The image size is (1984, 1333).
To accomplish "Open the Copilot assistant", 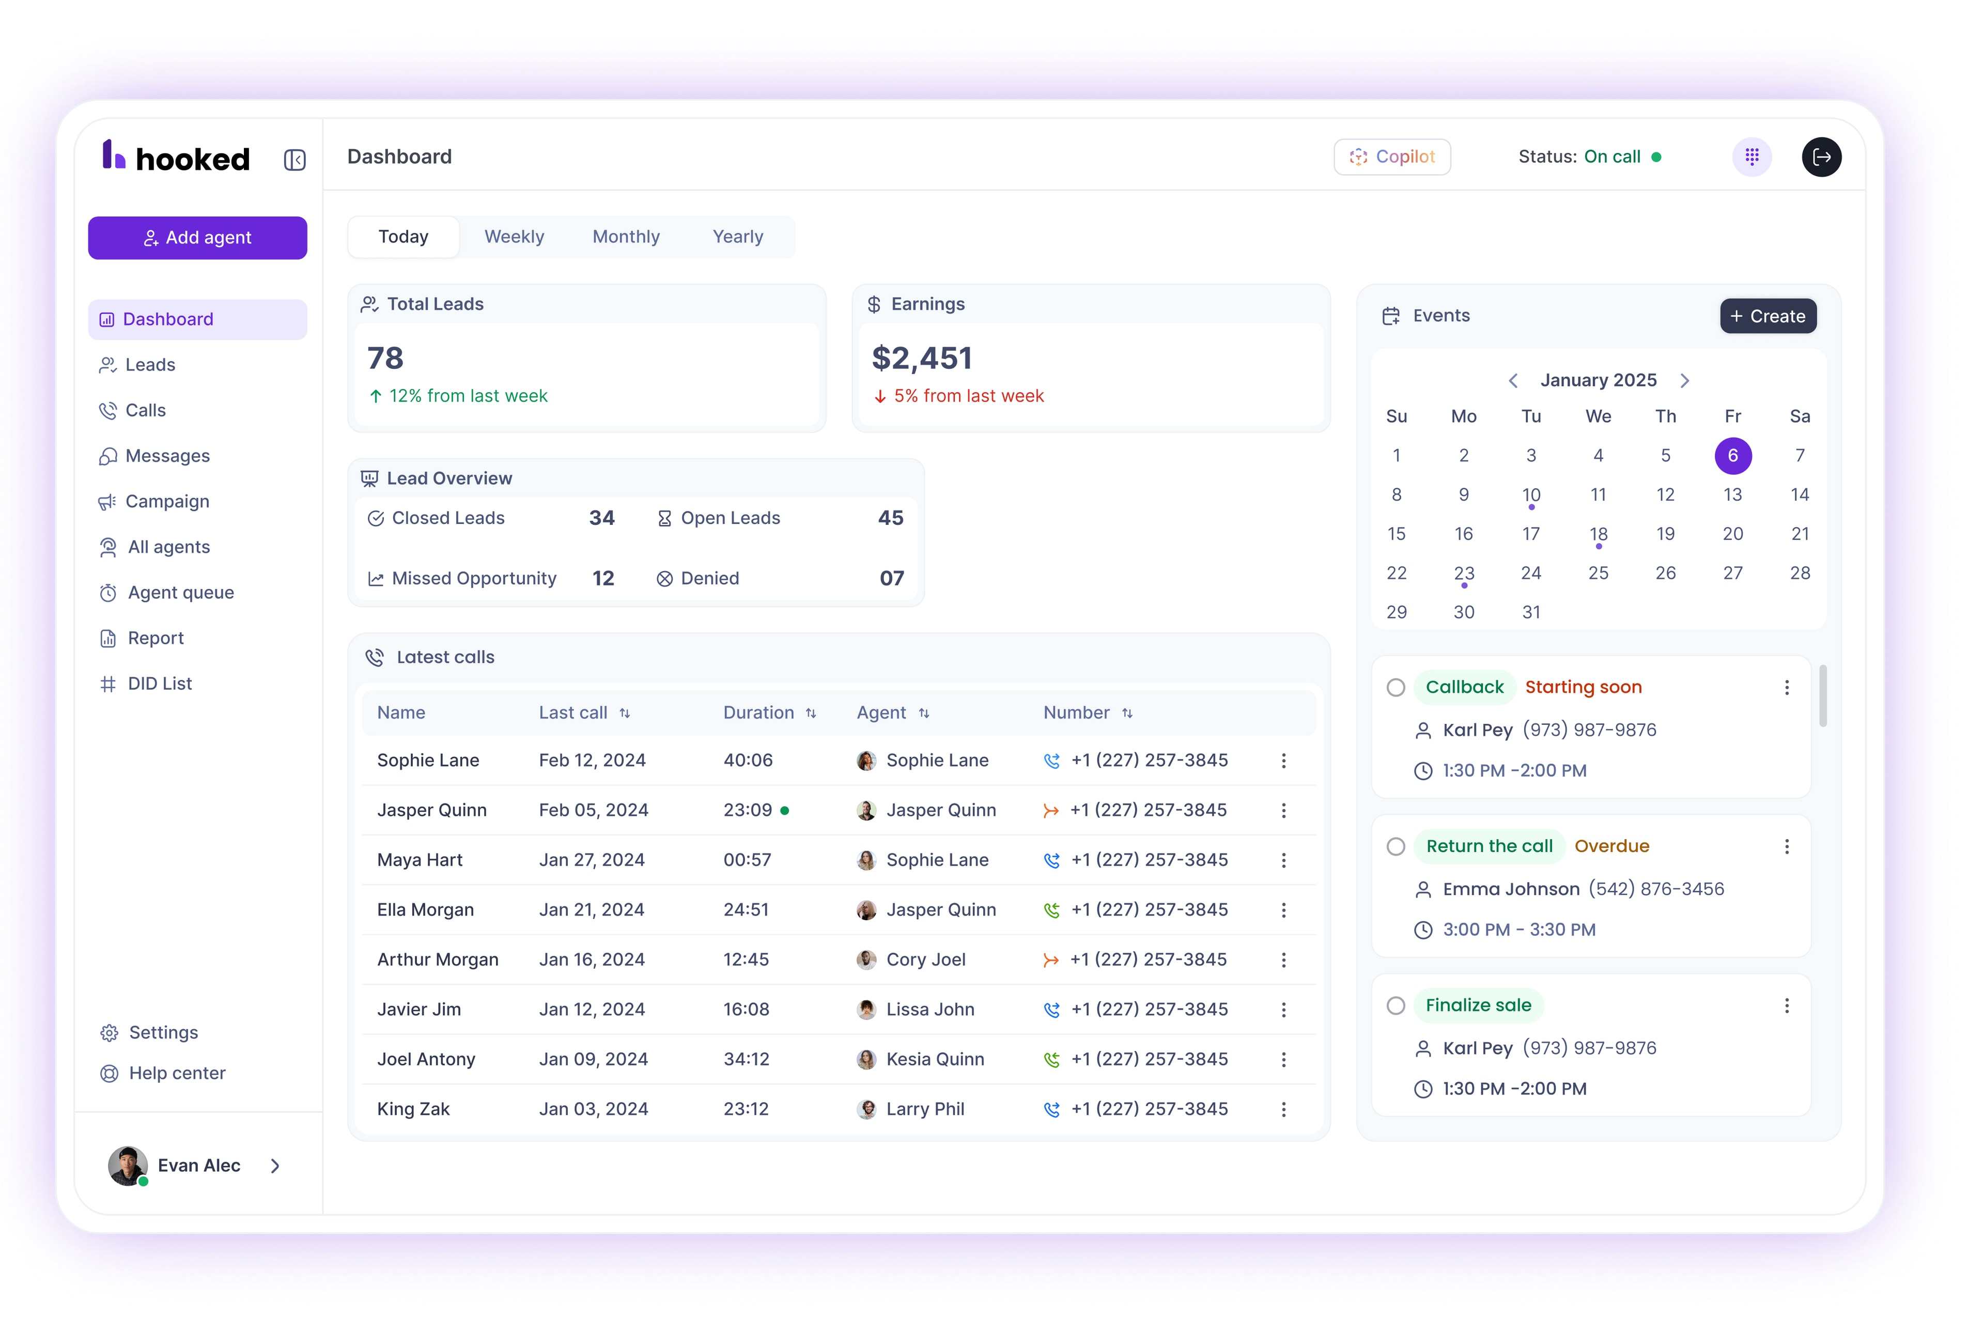I will point(1391,157).
